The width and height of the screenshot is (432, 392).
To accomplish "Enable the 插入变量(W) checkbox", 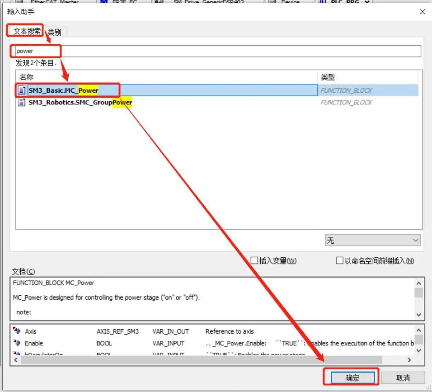I will (254, 260).
